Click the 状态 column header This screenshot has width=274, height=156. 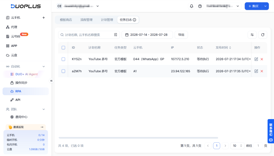tap(200, 48)
